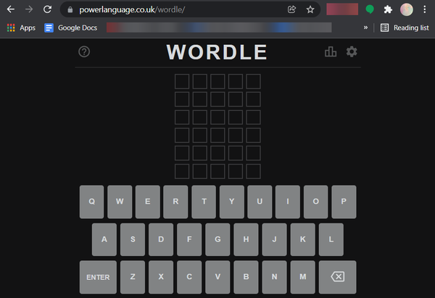
Task: Open the Google Docs bookmark
Action: [71, 28]
